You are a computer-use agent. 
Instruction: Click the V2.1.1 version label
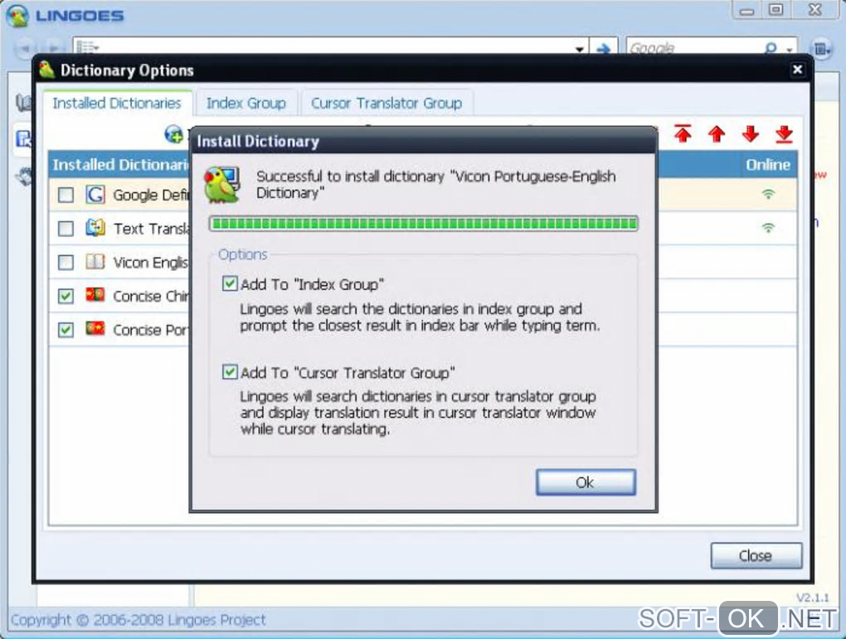tap(813, 598)
